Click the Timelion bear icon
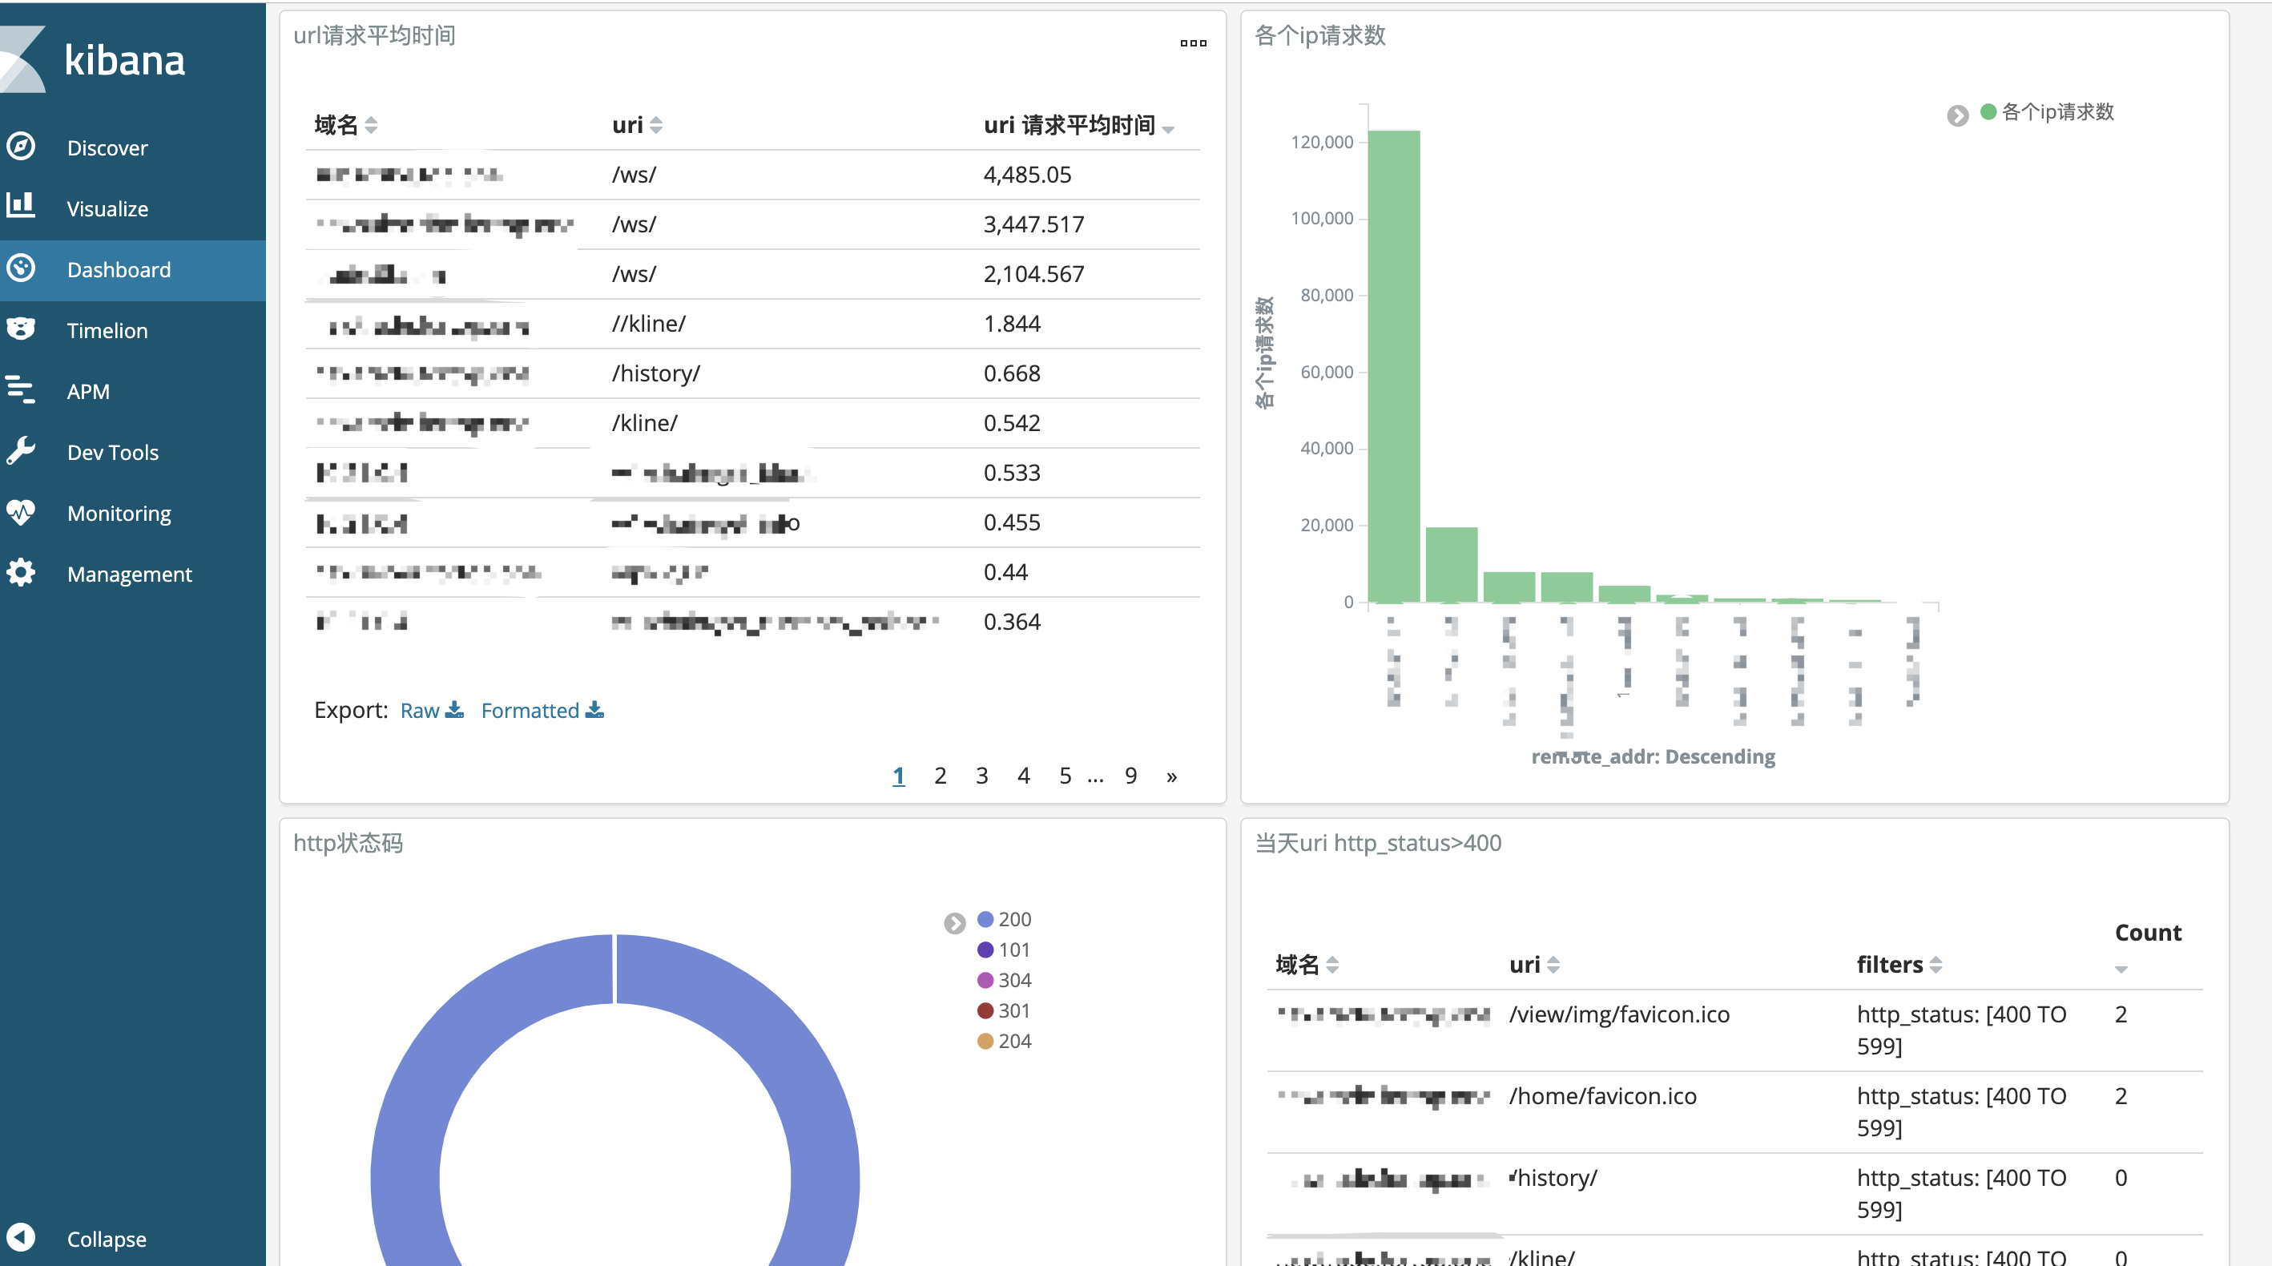Image resolution: width=2272 pixels, height=1266 pixels. click(20, 329)
